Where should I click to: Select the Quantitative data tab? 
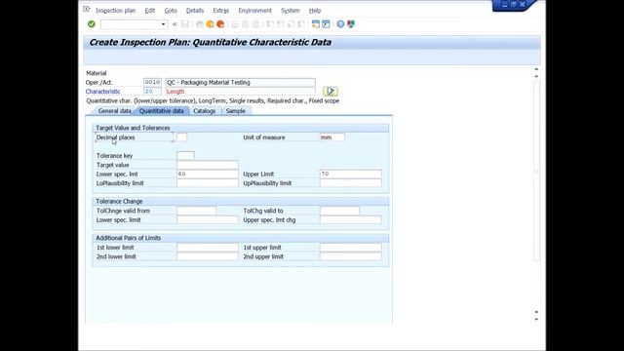pyautogui.click(x=161, y=111)
